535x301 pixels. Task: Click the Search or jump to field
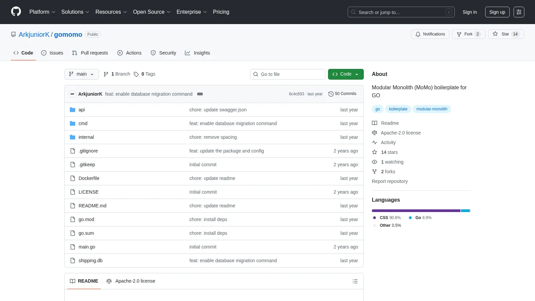(x=401, y=12)
